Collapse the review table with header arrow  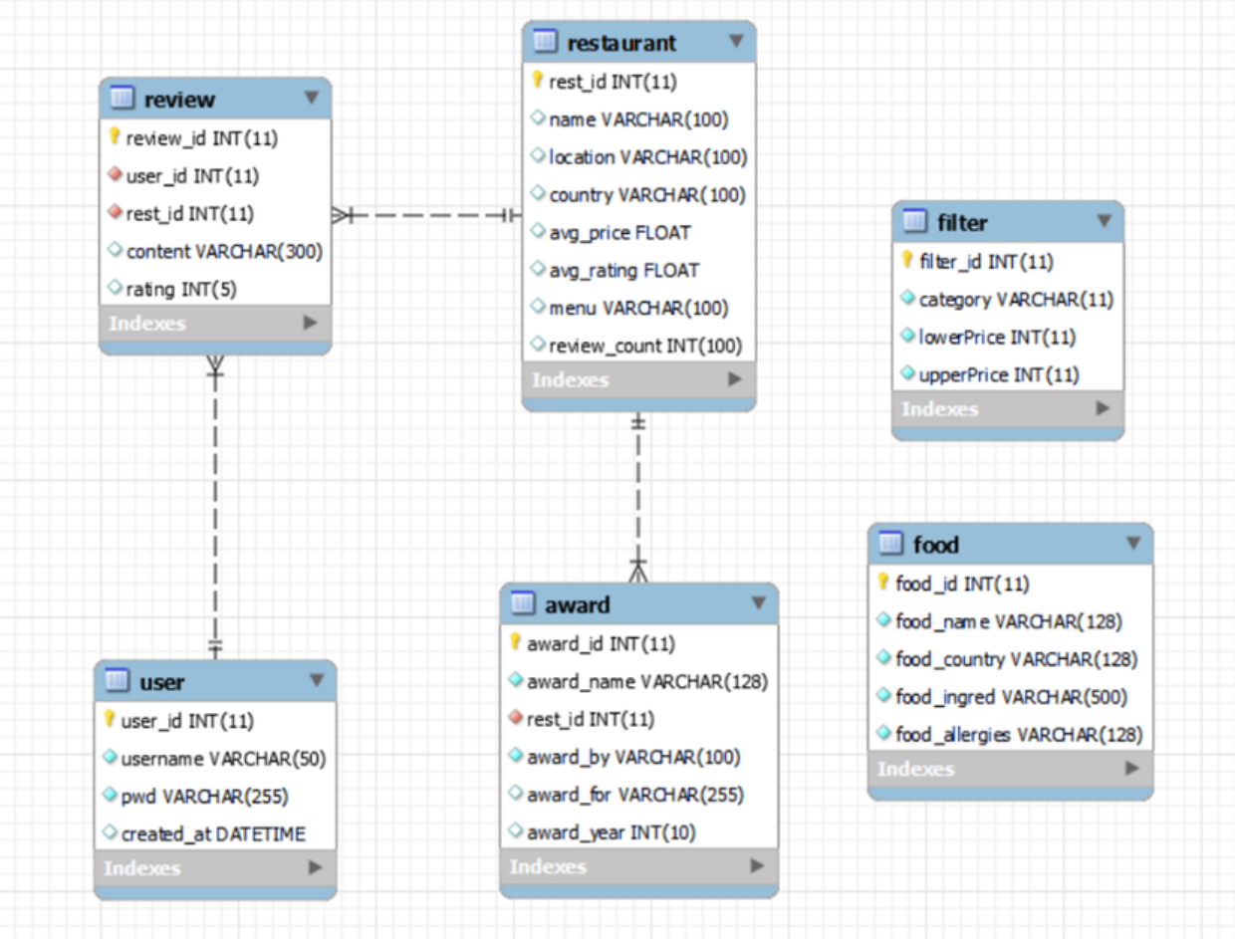point(312,98)
